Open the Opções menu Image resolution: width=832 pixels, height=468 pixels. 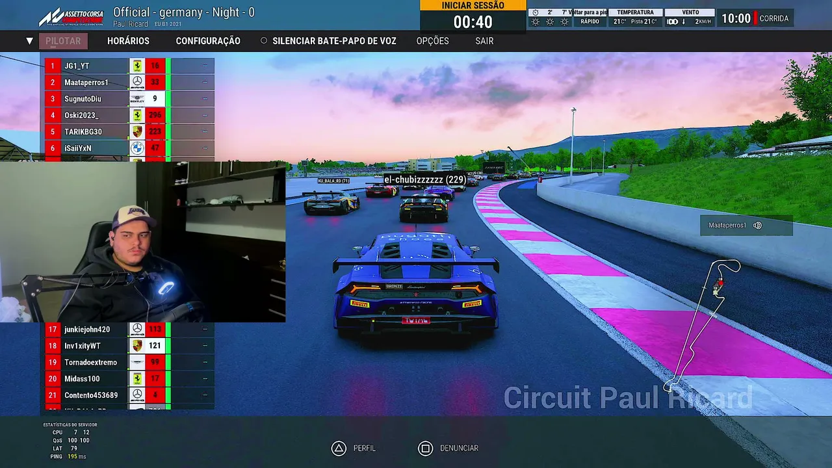[433, 41]
